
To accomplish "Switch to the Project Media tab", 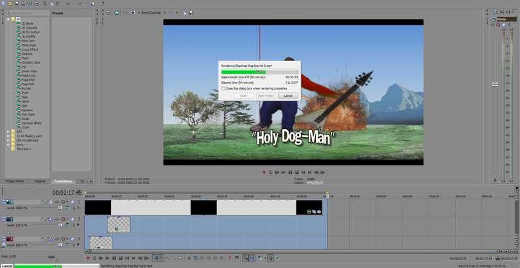I will click(x=15, y=181).
